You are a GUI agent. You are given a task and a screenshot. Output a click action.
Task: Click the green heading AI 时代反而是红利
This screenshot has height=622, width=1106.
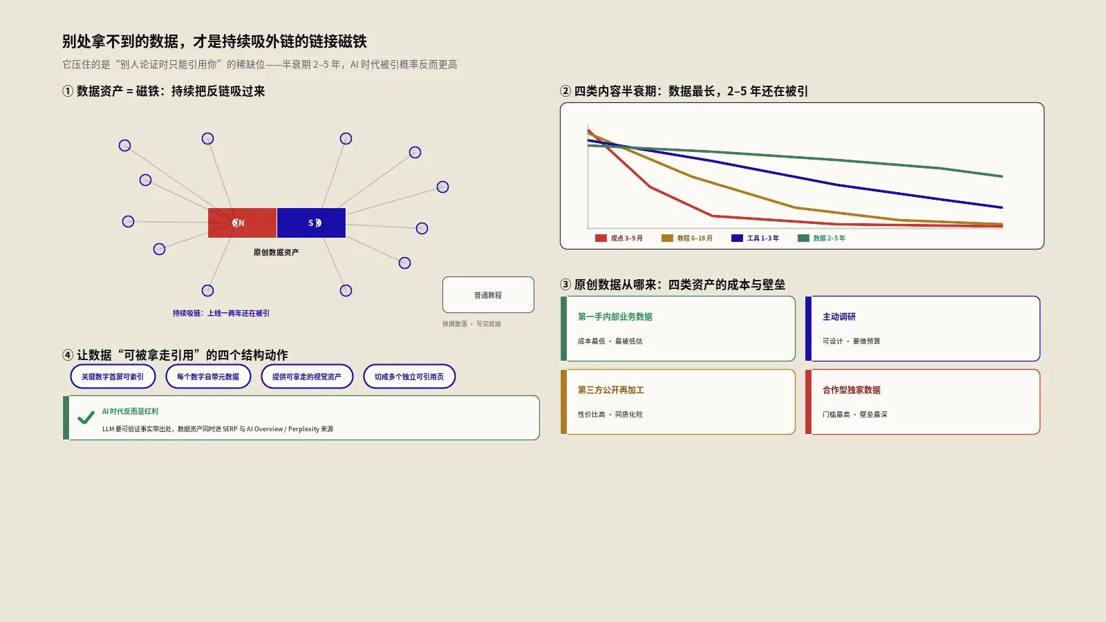tap(130, 411)
